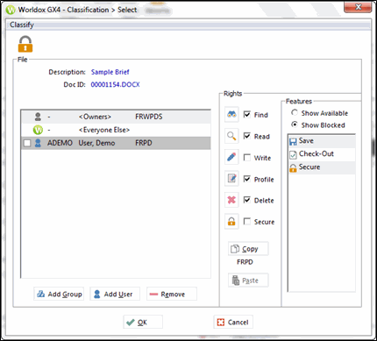Click the FRPD text below Copy
Viewport: 377px width, 341px height.
click(245, 262)
